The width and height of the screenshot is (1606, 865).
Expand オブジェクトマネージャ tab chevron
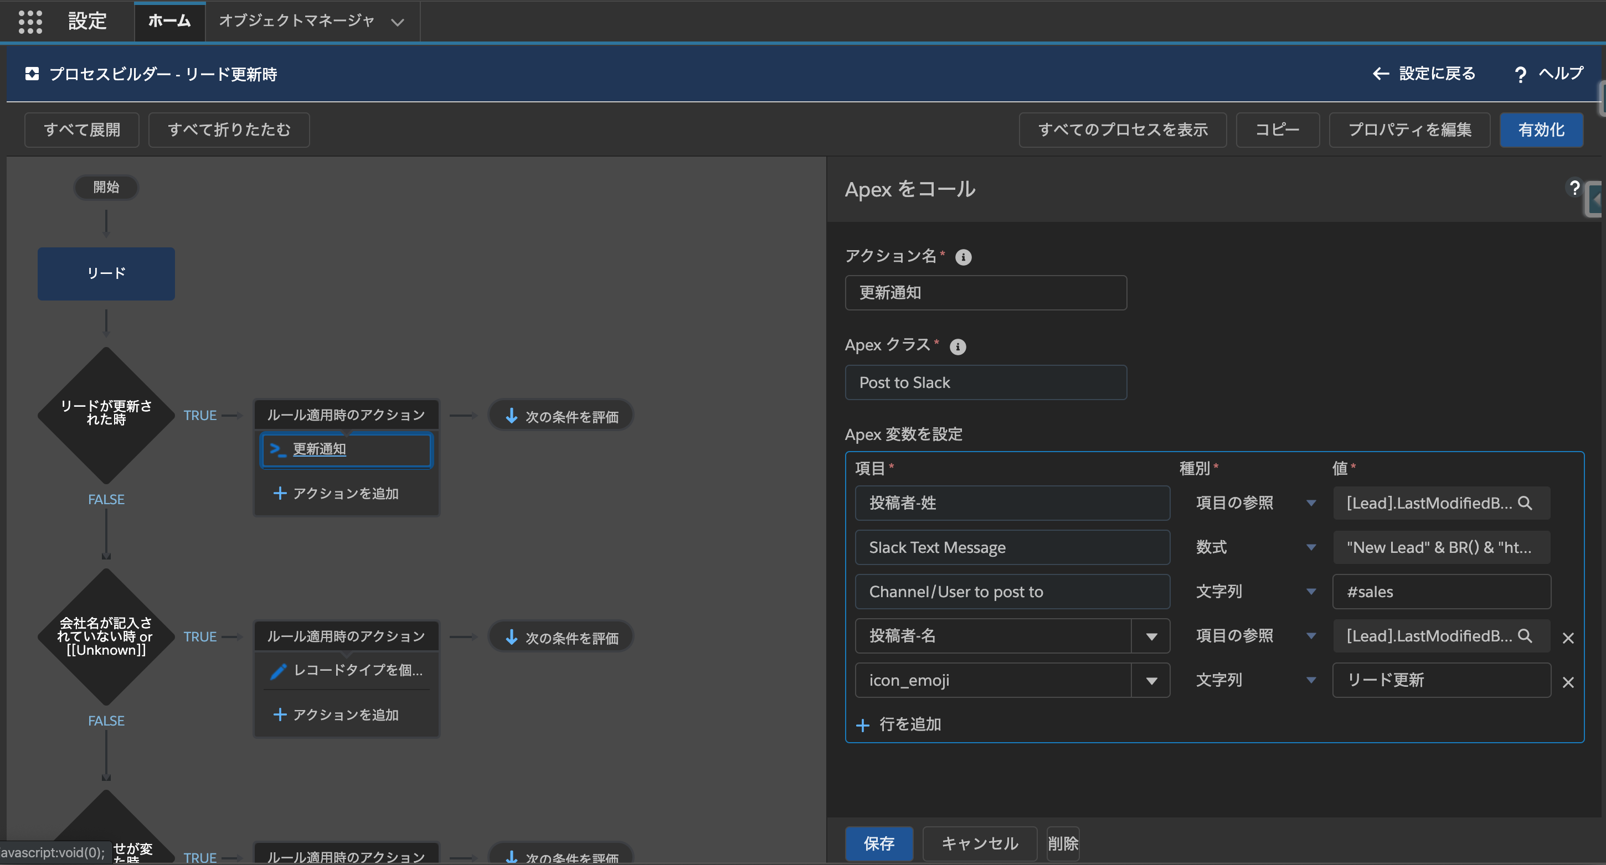(x=397, y=22)
